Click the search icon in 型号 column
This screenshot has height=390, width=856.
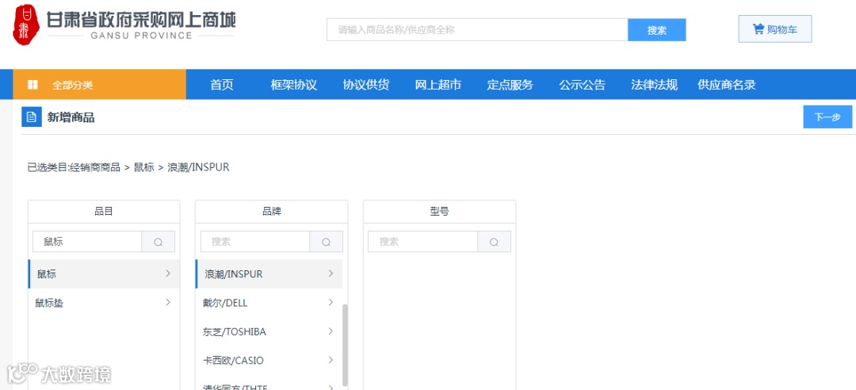click(x=494, y=242)
